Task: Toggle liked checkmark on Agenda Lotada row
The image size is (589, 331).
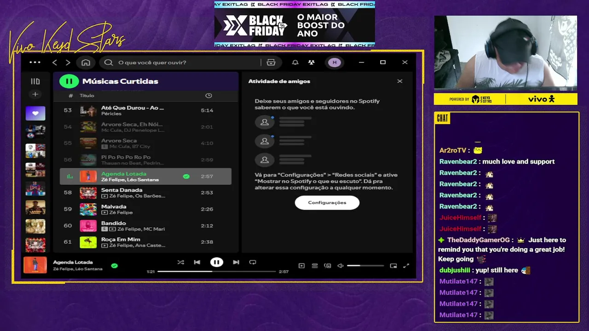Action: (x=186, y=176)
